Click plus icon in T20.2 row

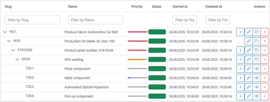[x=240, y=78]
